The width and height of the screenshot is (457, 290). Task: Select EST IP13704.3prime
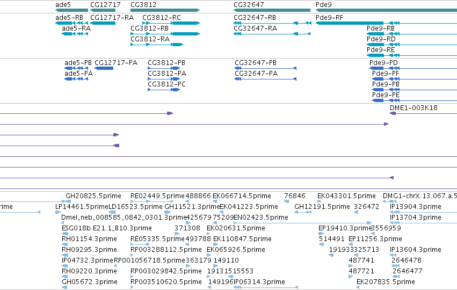(x=416, y=218)
